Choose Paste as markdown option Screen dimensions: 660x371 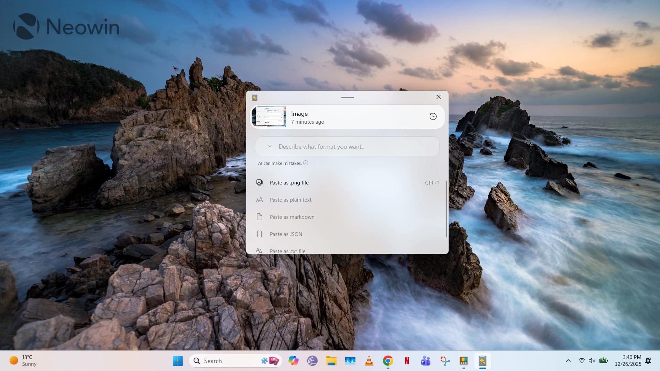347,217
